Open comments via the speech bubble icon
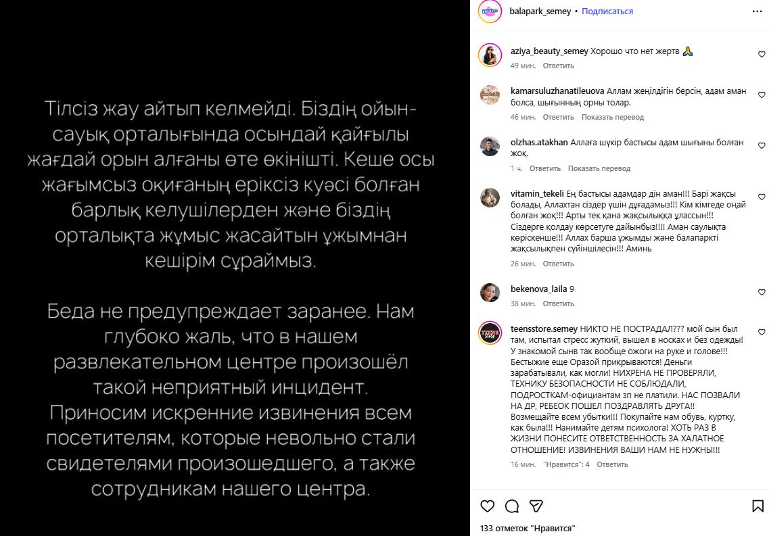The image size is (769, 536). point(512,506)
